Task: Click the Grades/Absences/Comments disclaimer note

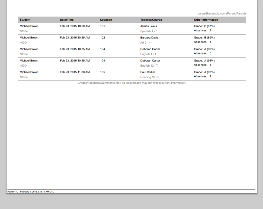Action: pyautogui.click(x=132, y=83)
